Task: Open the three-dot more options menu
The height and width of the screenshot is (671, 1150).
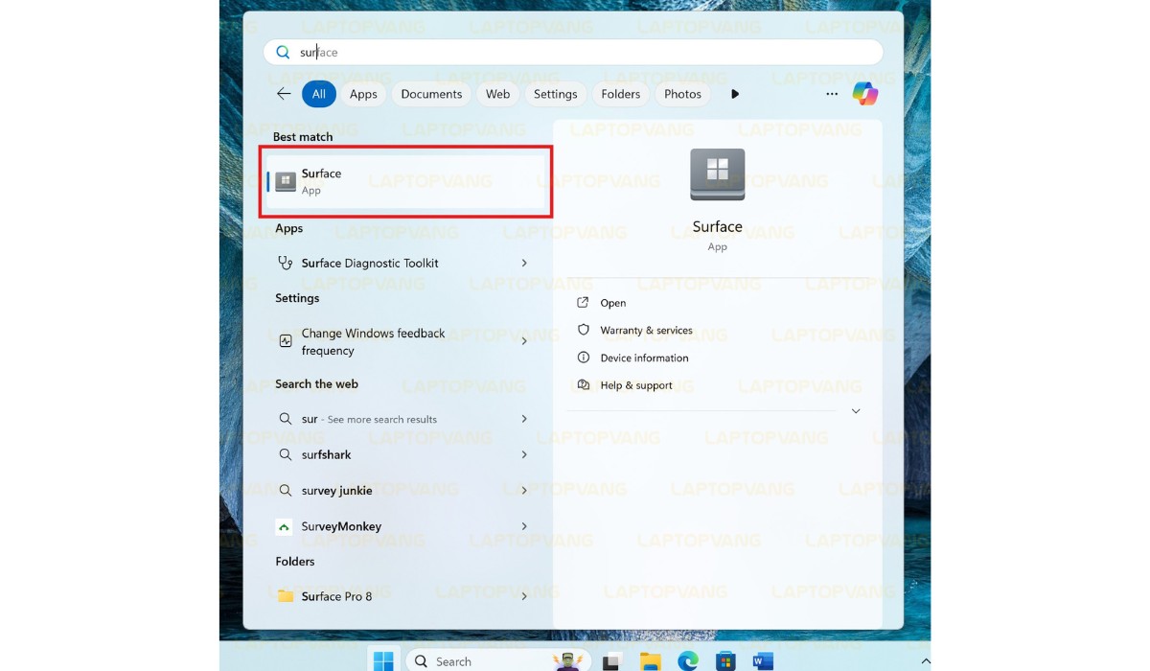Action: point(832,94)
